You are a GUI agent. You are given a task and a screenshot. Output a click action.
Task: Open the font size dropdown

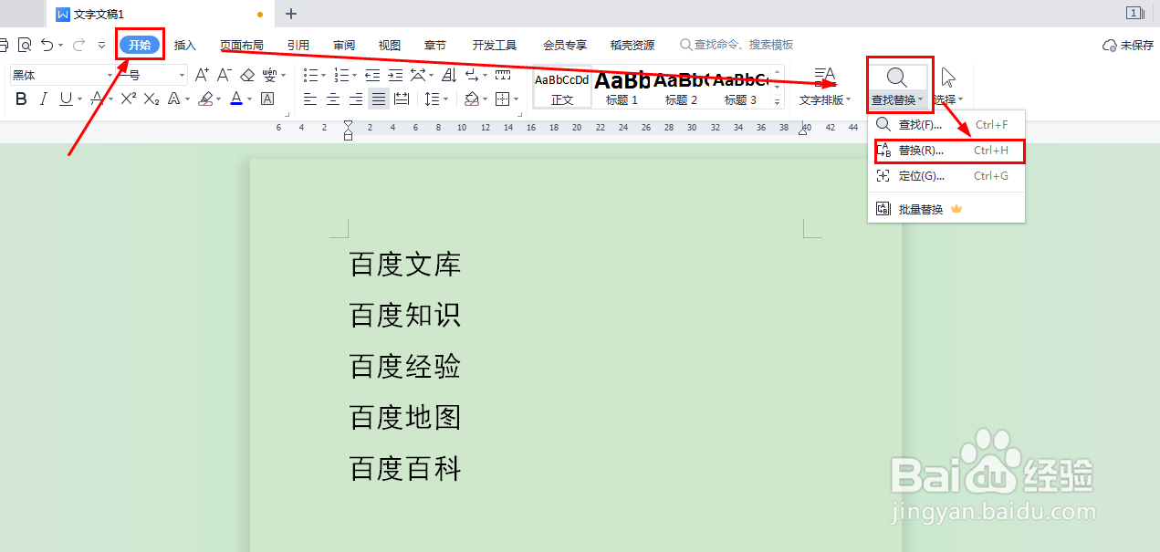182,75
